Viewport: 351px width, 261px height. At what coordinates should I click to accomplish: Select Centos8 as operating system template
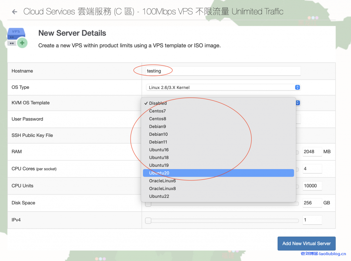coord(157,118)
